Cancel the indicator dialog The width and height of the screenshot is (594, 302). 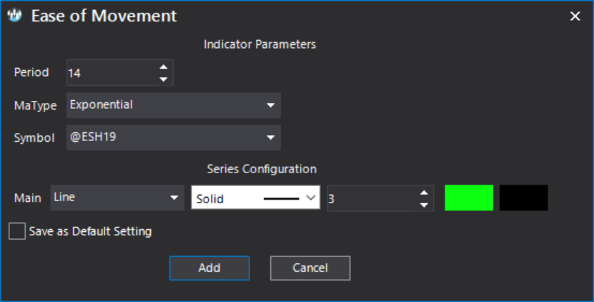pyautogui.click(x=310, y=268)
